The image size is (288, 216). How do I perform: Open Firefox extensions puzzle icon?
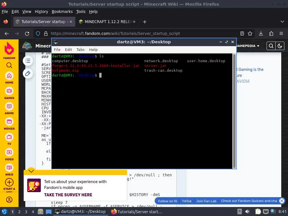coord(271,33)
